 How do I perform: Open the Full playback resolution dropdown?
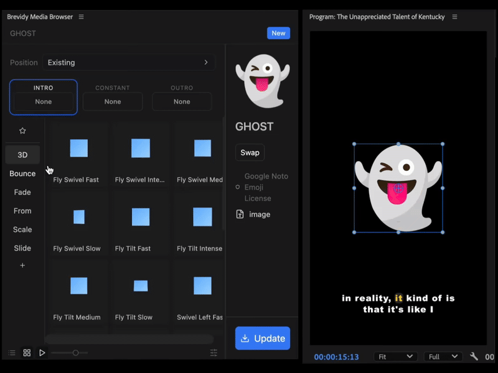coord(443,357)
